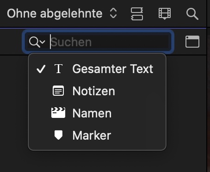The image size is (210, 172).
Task: Click the clapperboard icon beside Namen
Action: click(x=58, y=113)
